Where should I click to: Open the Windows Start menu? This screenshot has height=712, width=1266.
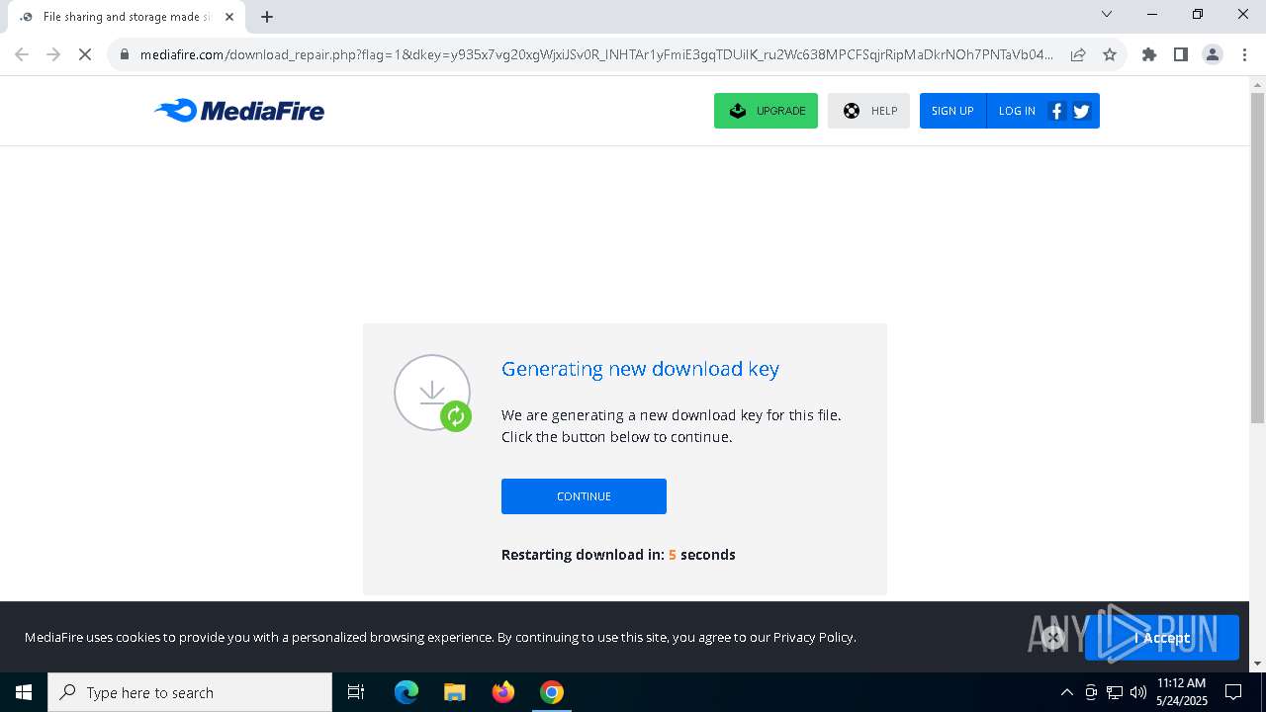[x=24, y=692]
